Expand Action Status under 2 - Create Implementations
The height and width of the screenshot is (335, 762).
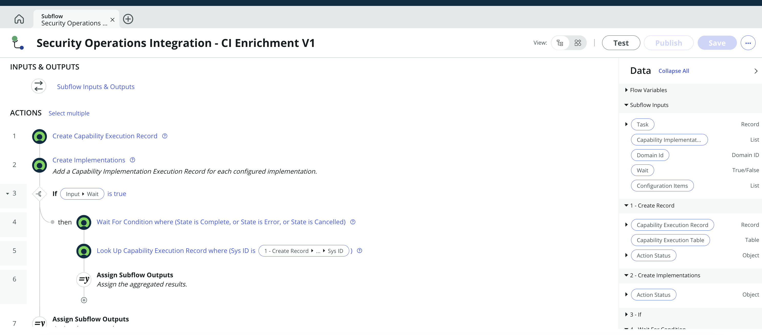pyautogui.click(x=626, y=294)
